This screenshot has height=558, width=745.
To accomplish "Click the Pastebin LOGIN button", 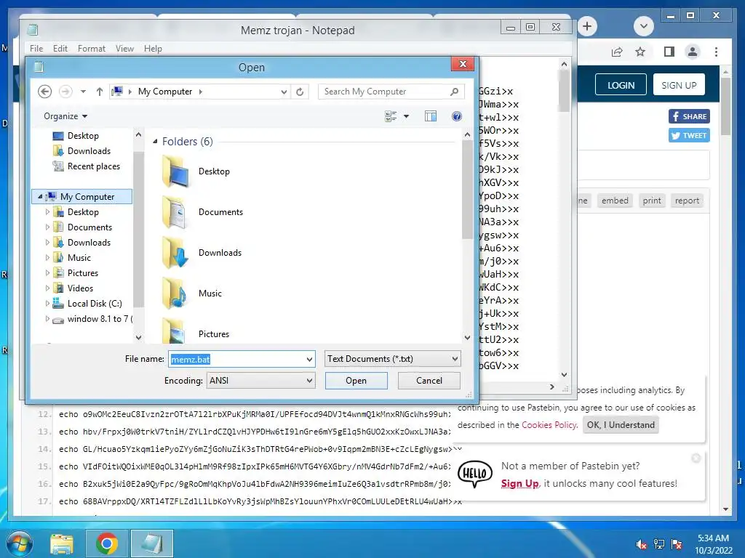I will 621,85.
